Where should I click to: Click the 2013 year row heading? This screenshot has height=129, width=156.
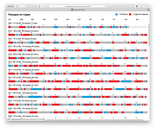tap(10, 77)
